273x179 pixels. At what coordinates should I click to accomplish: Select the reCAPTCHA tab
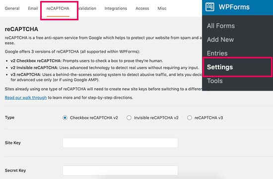coord(58,8)
